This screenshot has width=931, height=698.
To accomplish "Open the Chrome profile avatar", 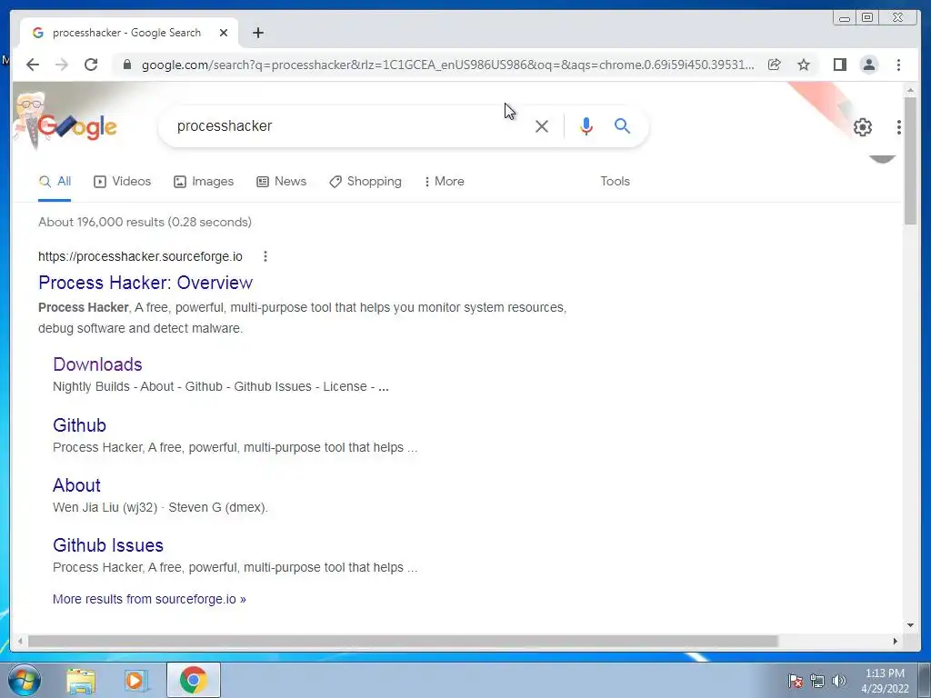I will click(x=868, y=65).
